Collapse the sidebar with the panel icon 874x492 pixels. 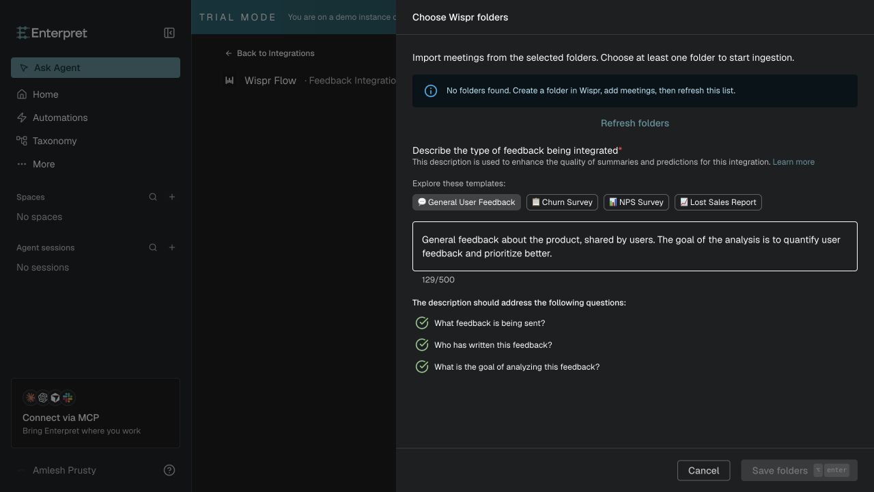tap(169, 33)
